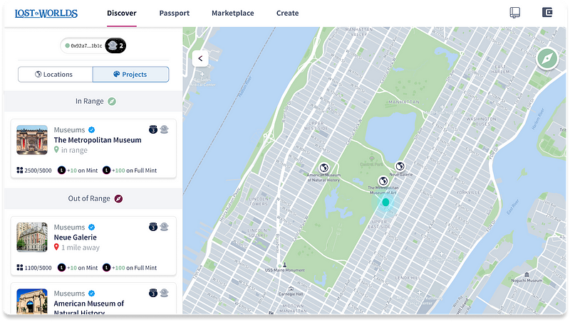Open The Metropolitan Museum thumbnail

click(32, 140)
